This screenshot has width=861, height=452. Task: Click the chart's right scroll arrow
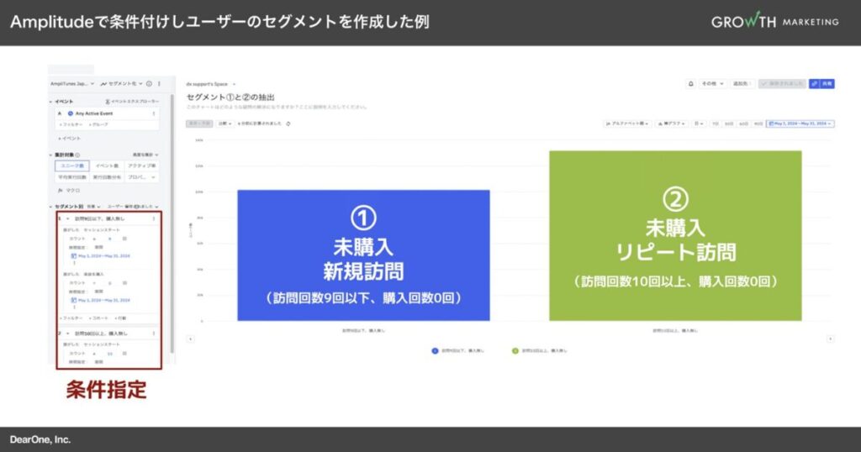[x=830, y=339]
